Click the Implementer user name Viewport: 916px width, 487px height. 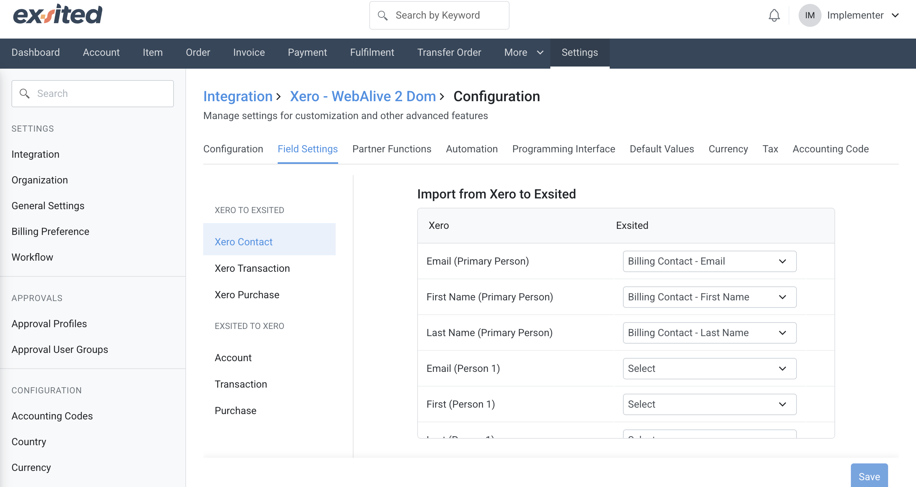pos(855,15)
